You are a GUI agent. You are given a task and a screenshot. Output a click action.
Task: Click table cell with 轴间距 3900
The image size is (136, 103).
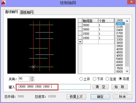click(90, 29)
